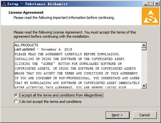Maximize the Setup window
This screenshot has width=161, height=123.
pos(151,4)
